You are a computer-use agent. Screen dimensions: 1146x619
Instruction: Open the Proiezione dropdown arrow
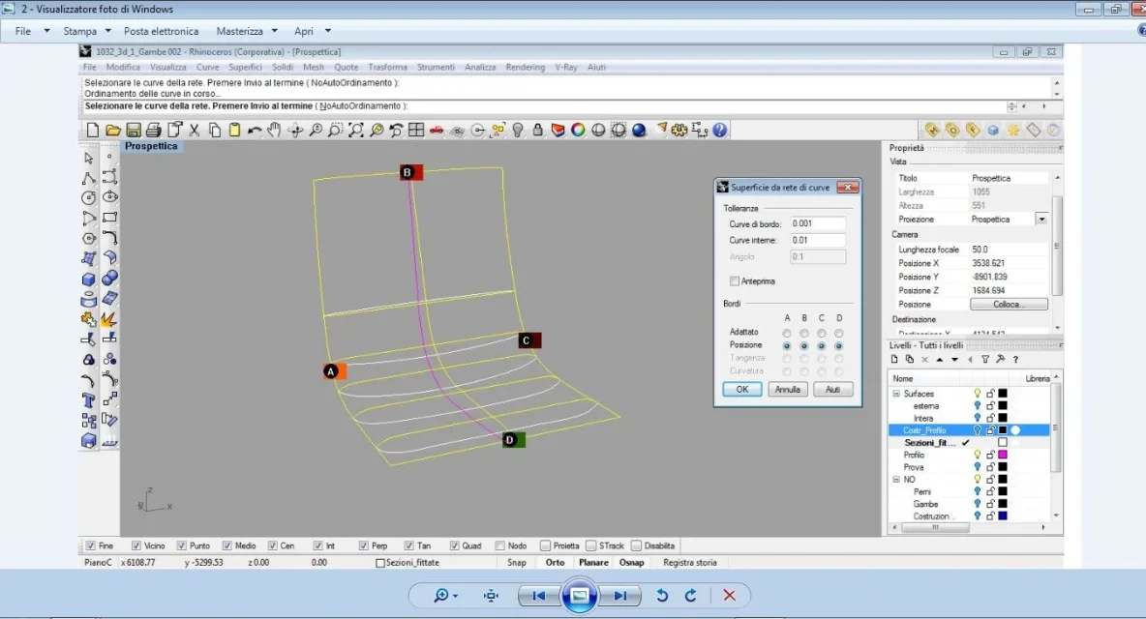pos(1041,219)
